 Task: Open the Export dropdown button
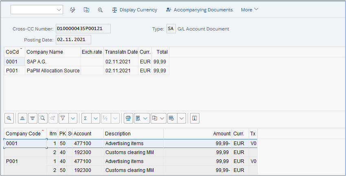click(158, 118)
